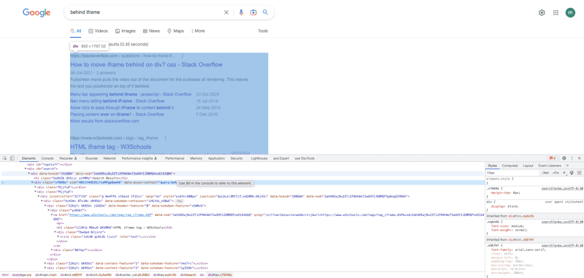Screen dimensions: 584x278
Task: Toggle the device toolbar icon
Action: coord(12,158)
